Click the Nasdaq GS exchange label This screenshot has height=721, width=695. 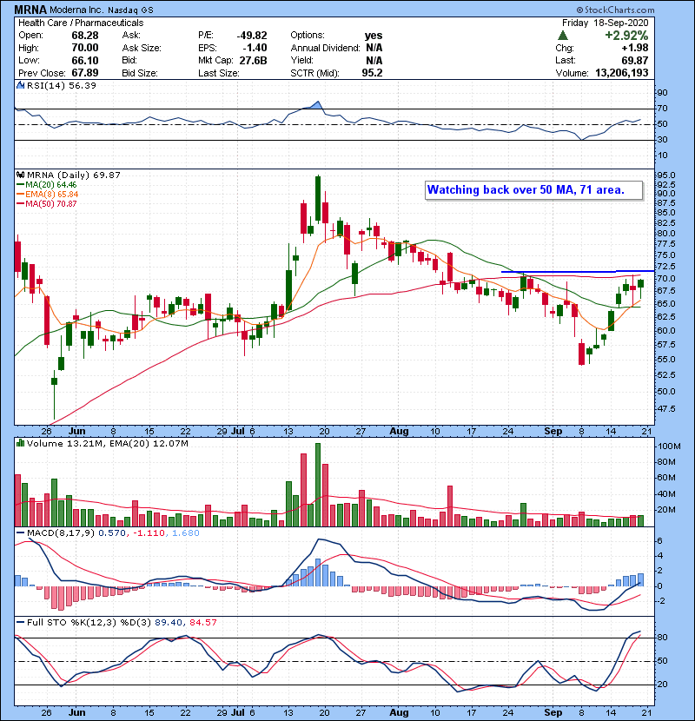[x=131, y=10]
